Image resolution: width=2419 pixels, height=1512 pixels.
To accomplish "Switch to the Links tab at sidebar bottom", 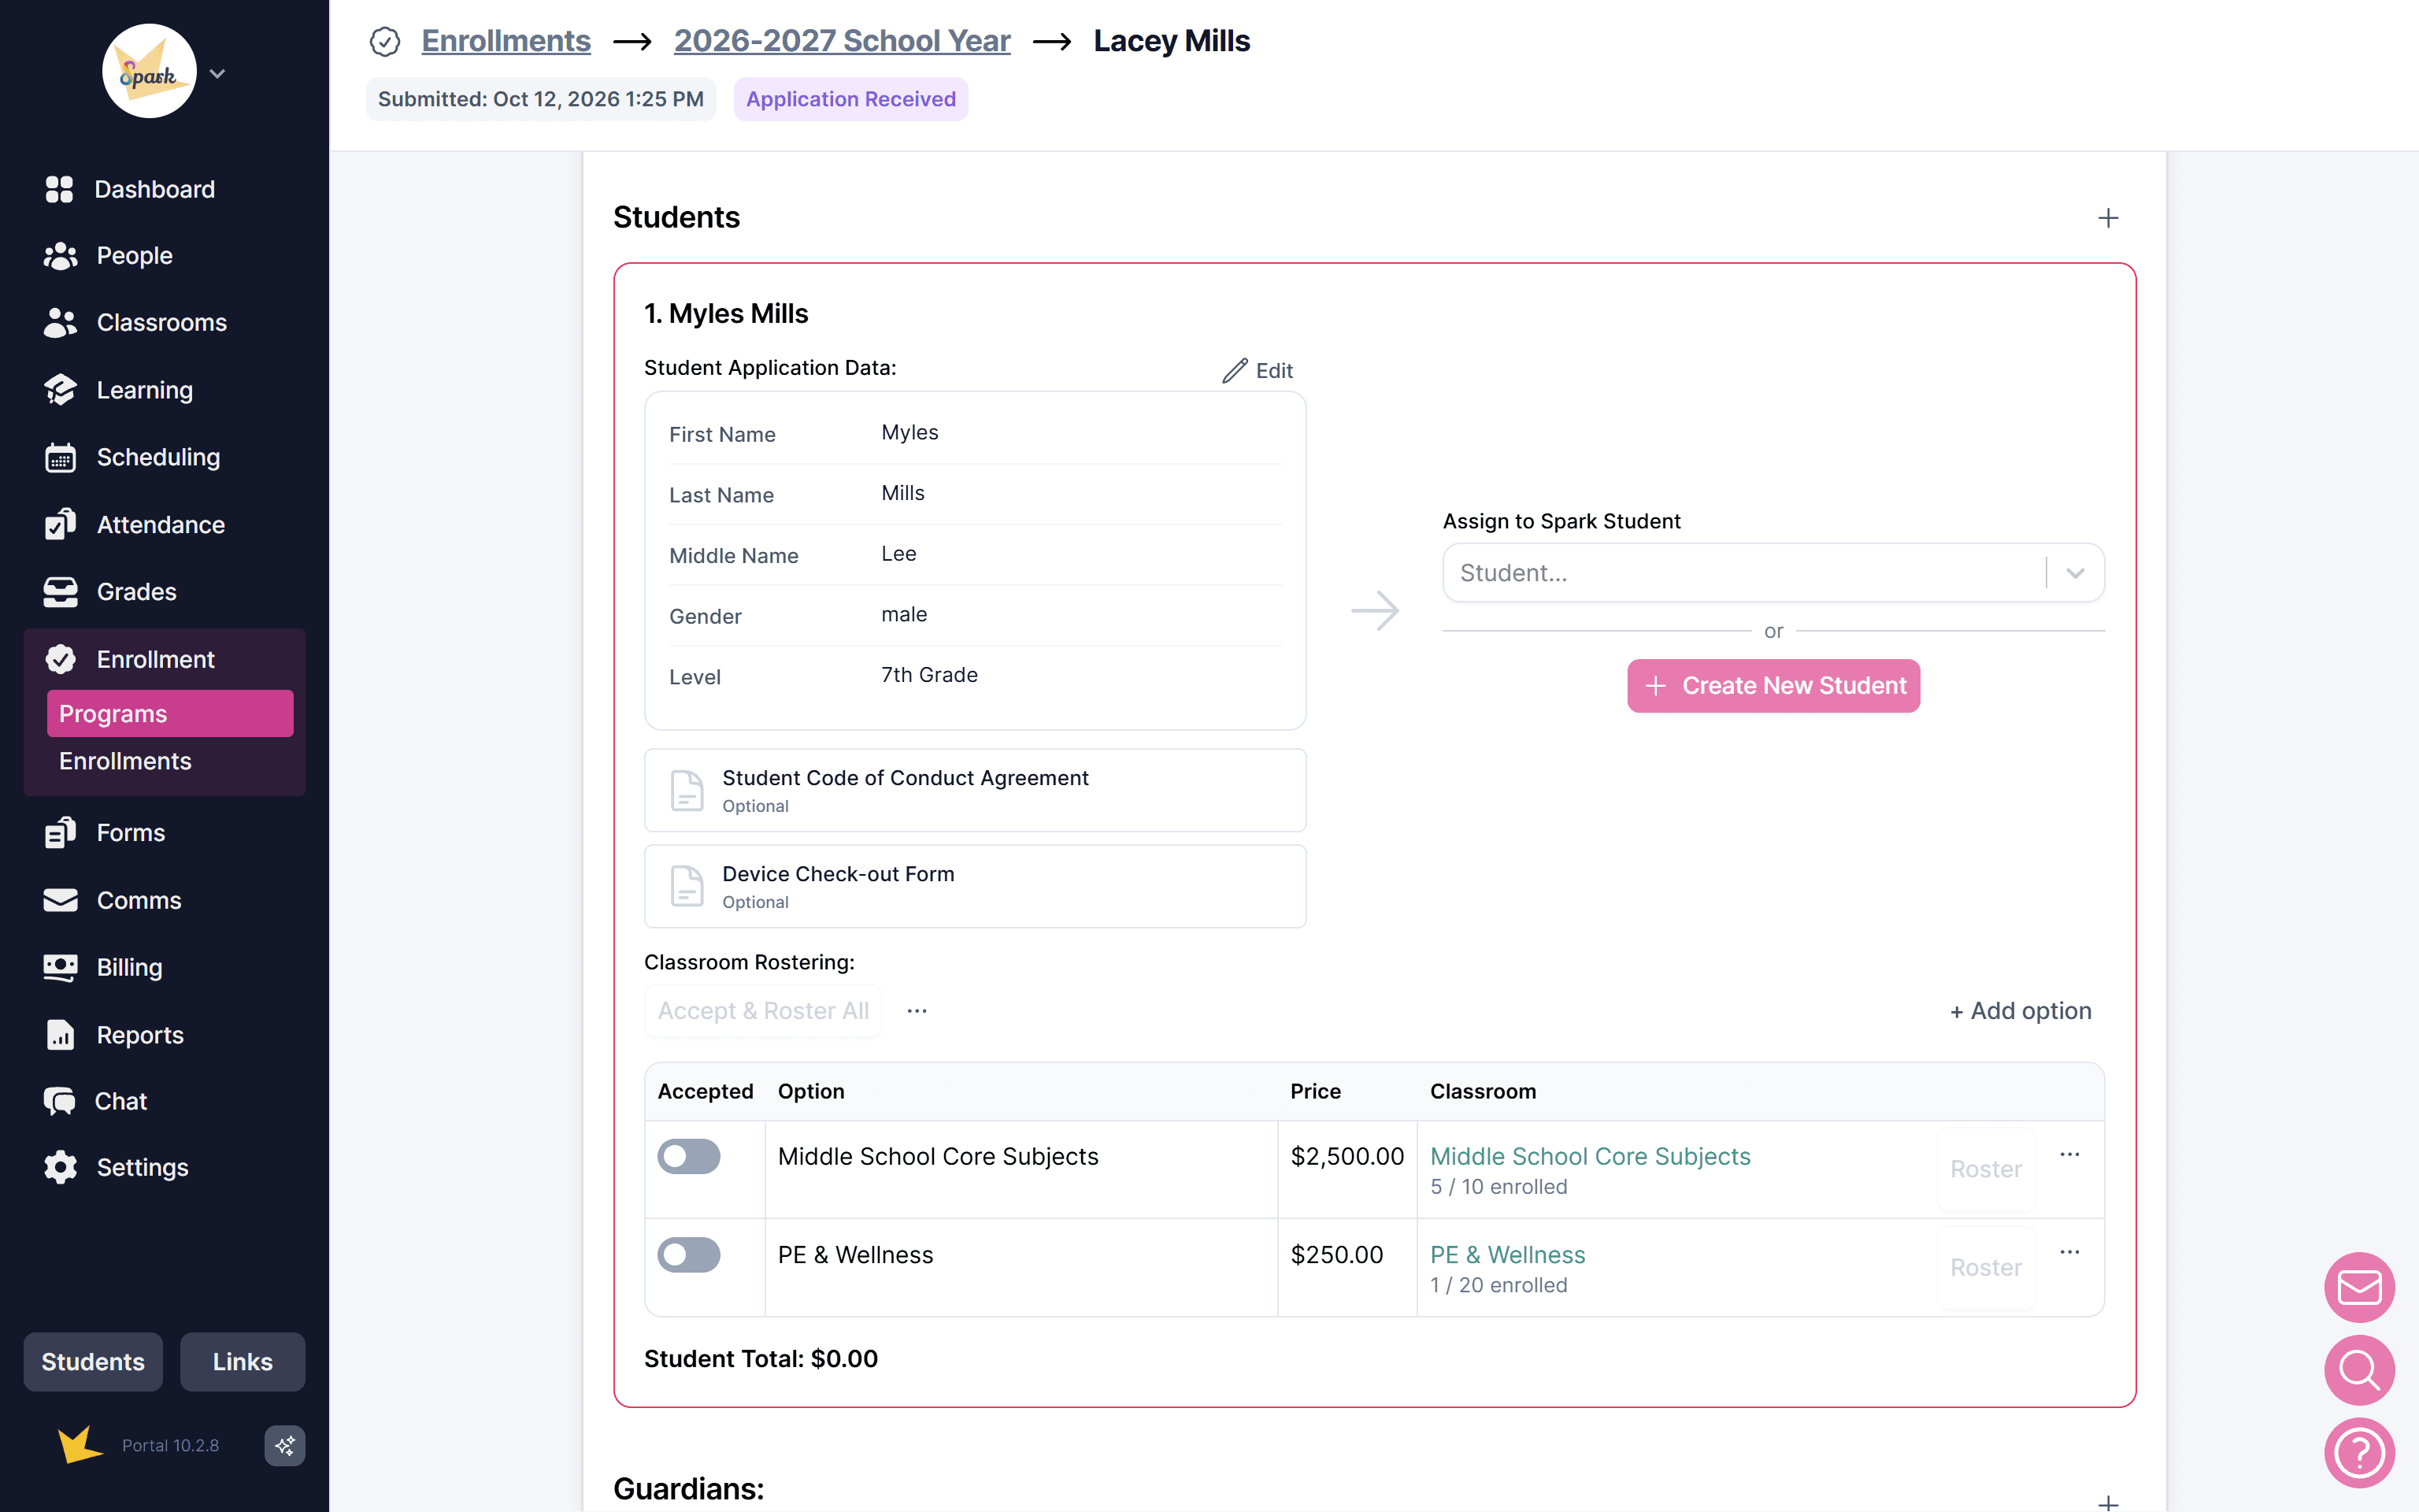I will tap(242, 1361).
